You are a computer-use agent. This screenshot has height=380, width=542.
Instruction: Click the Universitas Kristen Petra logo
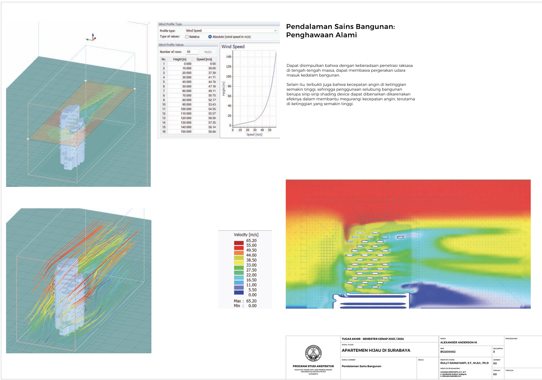(313, 354)
